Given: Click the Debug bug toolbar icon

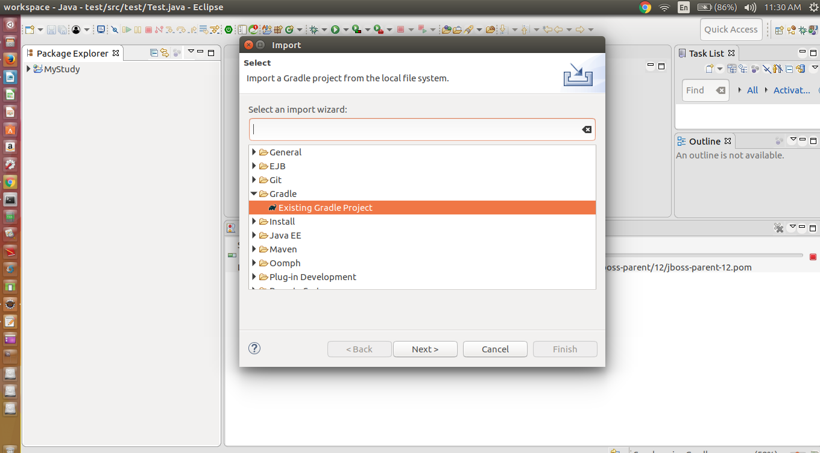Looking at the screenshot, I should 314,30.
